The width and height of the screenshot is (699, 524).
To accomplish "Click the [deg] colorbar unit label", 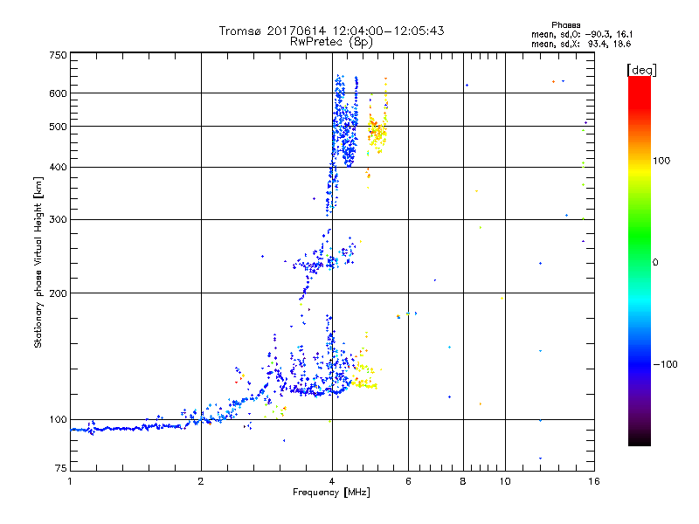I will (640, 69).
